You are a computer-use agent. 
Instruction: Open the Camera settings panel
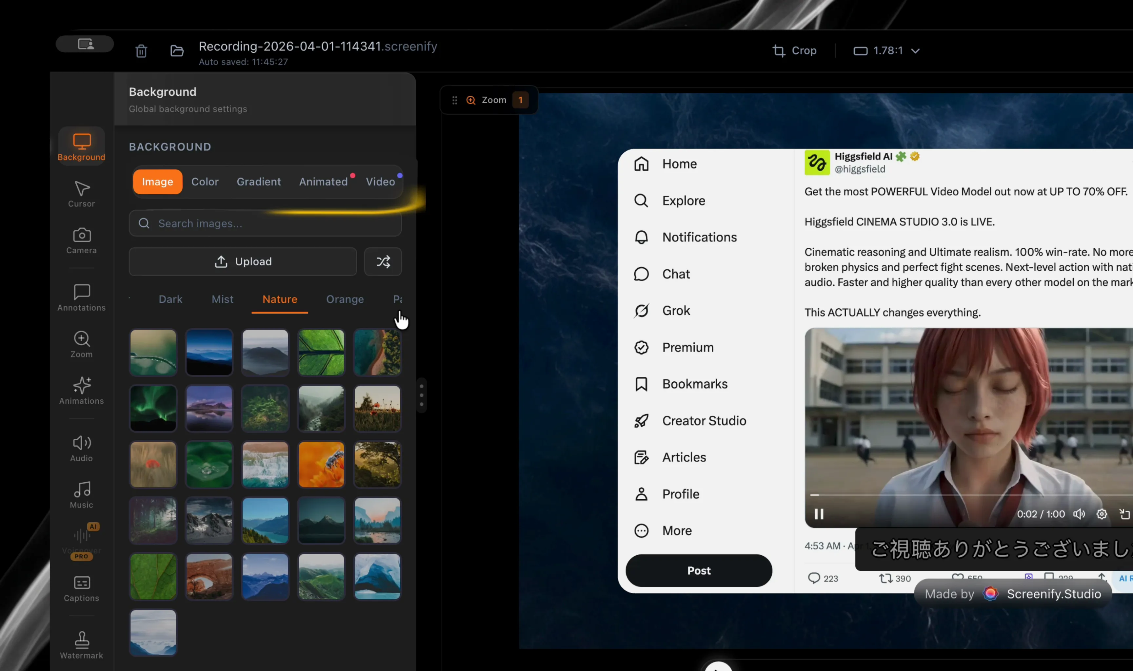[x=81, y=240]
